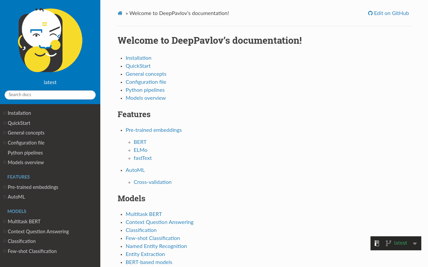Viewport: 428px width, 267px height.
Task: Open Installation link in main content
Action: point(138,58)
